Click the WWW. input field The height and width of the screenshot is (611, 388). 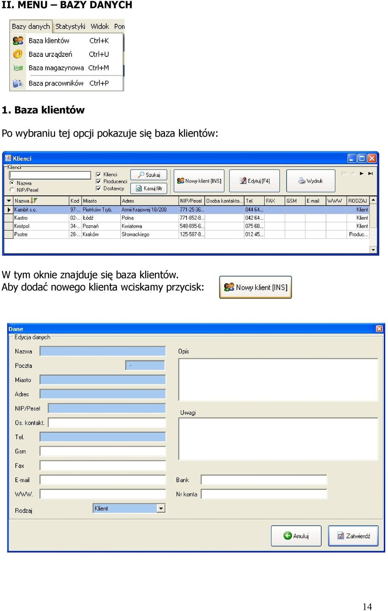pos(103,494)
